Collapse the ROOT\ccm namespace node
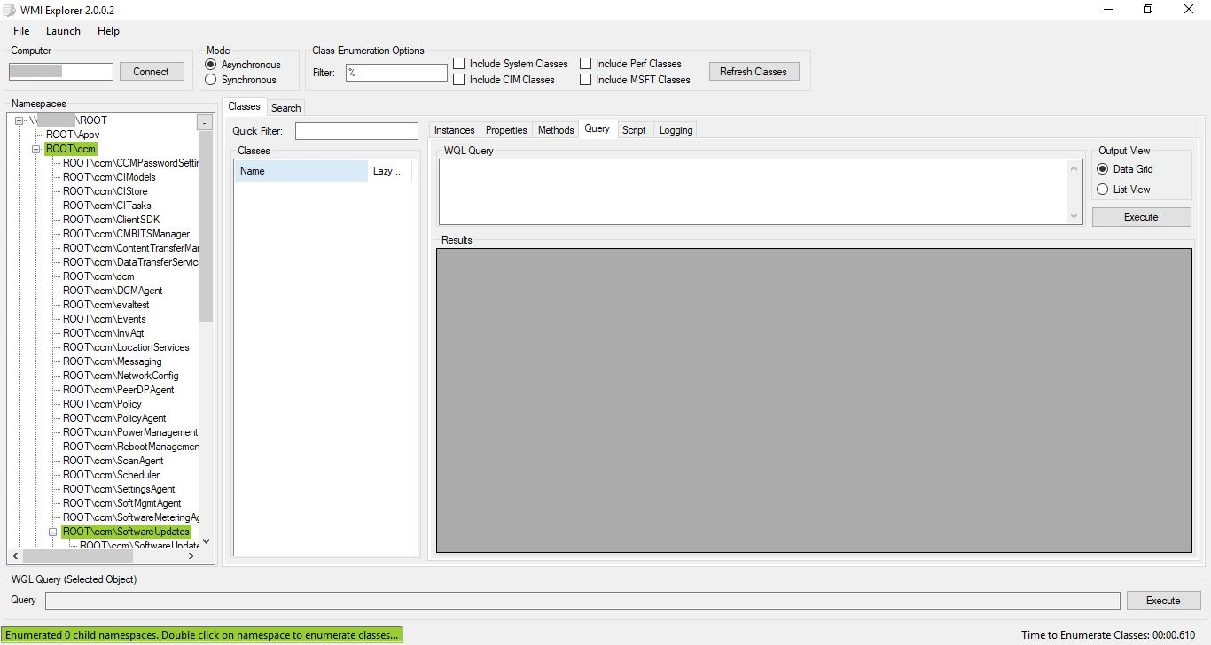Screen dimensions: 1211x645 (37, 148)
